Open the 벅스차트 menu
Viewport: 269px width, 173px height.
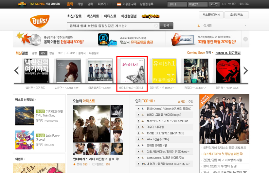93,16
